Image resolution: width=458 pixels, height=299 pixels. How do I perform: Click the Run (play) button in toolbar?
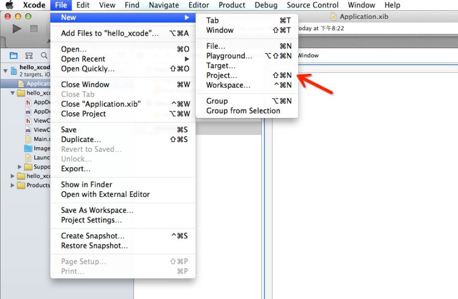point(17,29)
